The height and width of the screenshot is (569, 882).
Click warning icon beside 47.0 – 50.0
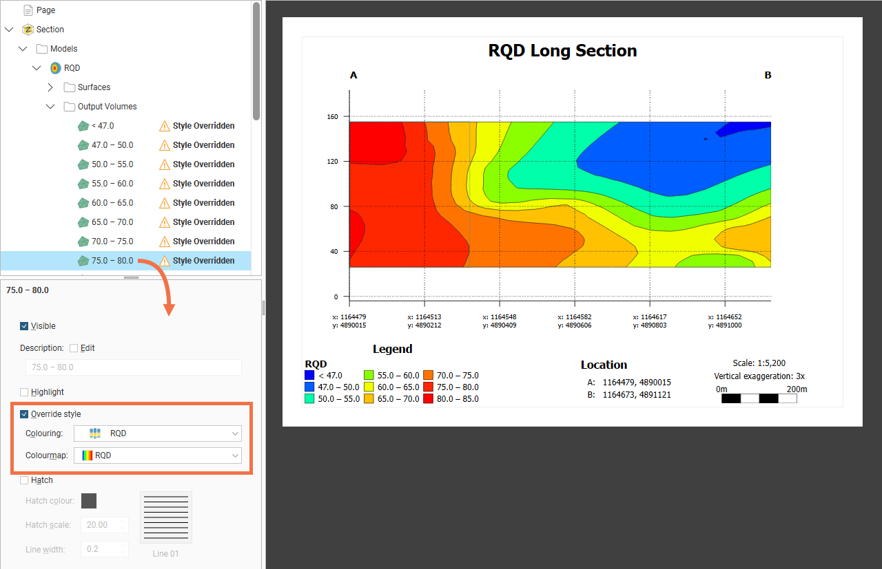tap(164, 145)
